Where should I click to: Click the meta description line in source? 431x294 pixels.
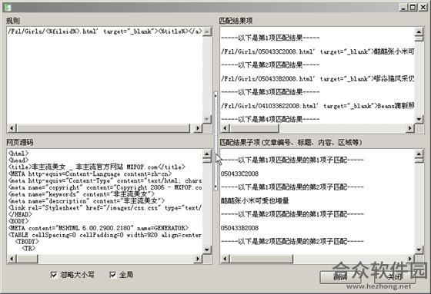click(86, 201)
